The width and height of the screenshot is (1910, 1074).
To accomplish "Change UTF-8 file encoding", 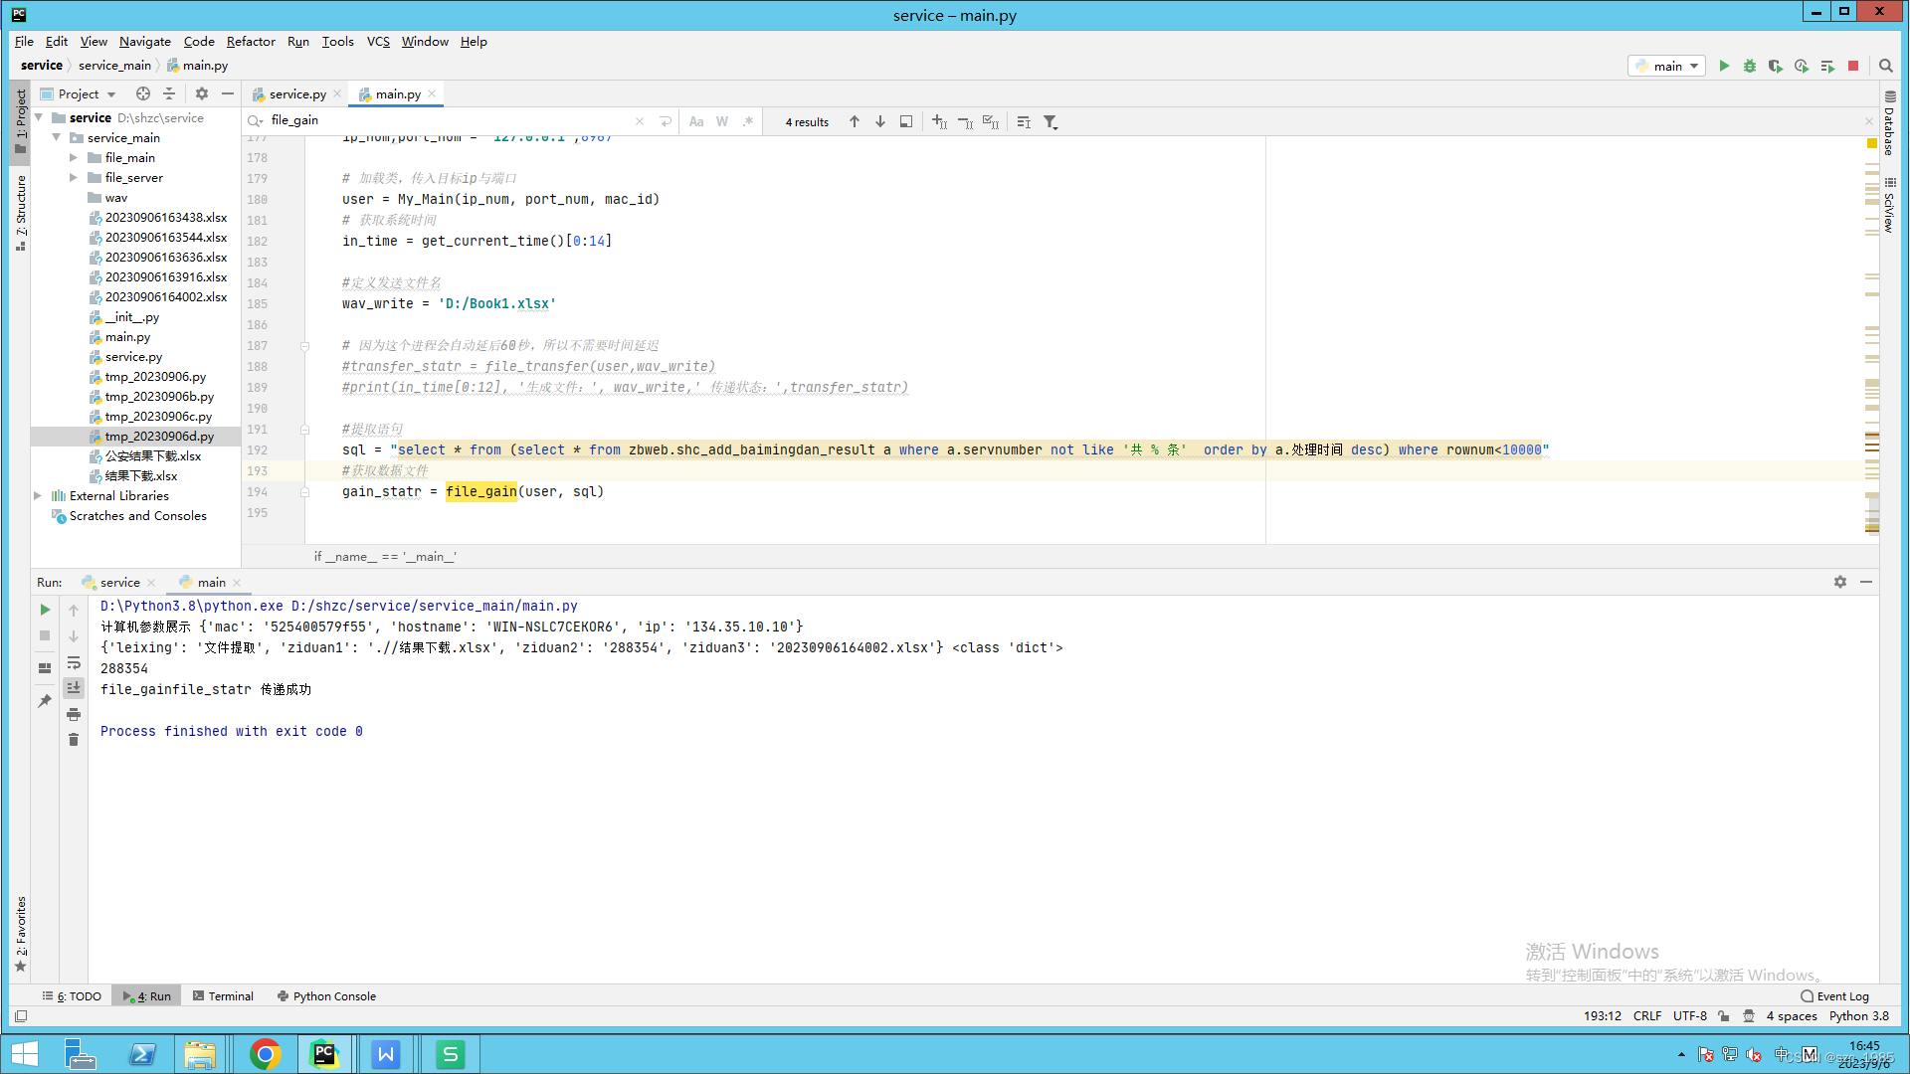I will click(x=1689, y=1015).
